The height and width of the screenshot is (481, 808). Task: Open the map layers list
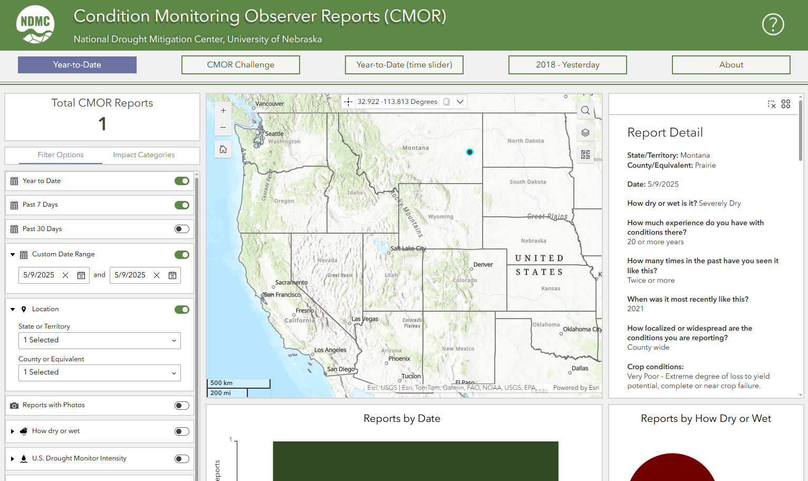click(585, 132)
